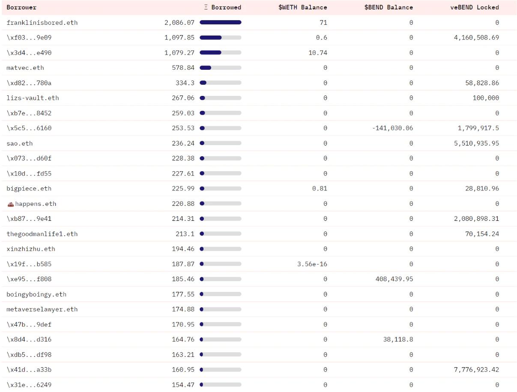Click the borrowed bar for \xf03...9e09

(220, 38)
